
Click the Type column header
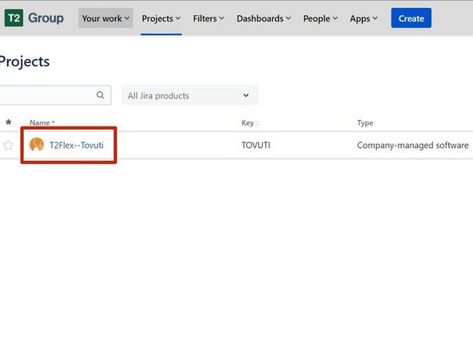tap(365, 122)
